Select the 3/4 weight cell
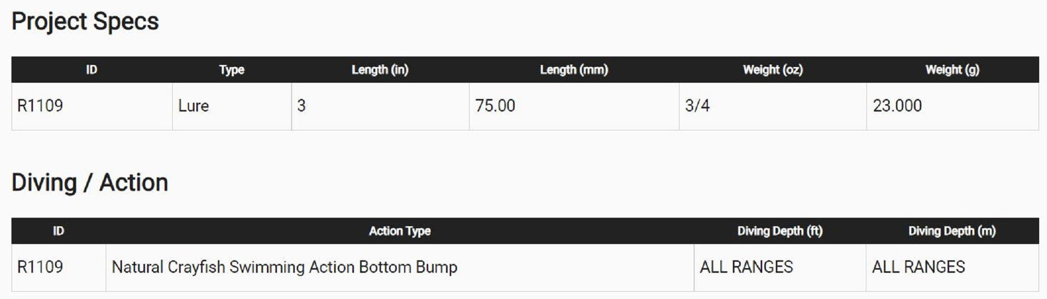This screenshot has width=1047, height=299. coord(697,106)
